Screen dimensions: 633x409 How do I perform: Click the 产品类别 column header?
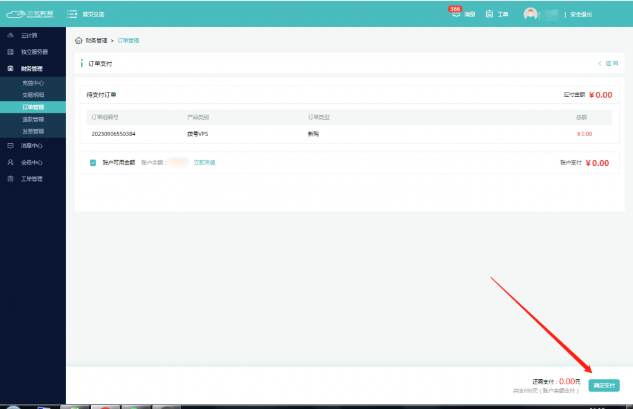(197, 117)
